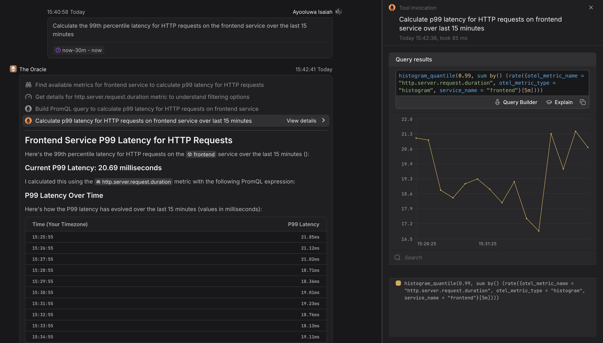Image resolution: width=603 pixels, height=343 pixels.
Task: Close the Tool invocation panel
Action: pos(591,8)
